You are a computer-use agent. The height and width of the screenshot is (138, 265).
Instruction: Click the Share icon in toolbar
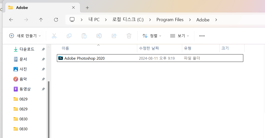[x=114, y=36]
